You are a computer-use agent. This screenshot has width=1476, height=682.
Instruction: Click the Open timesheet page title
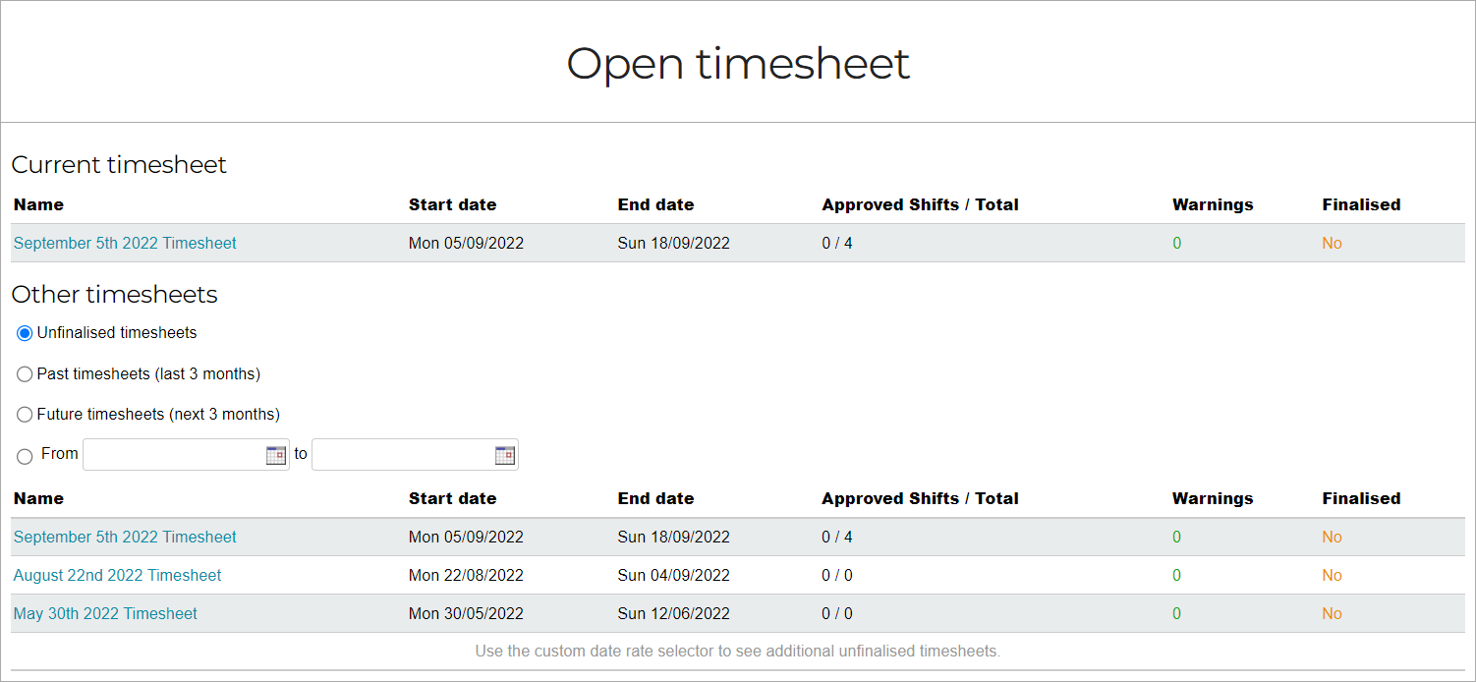pos(738,63)
